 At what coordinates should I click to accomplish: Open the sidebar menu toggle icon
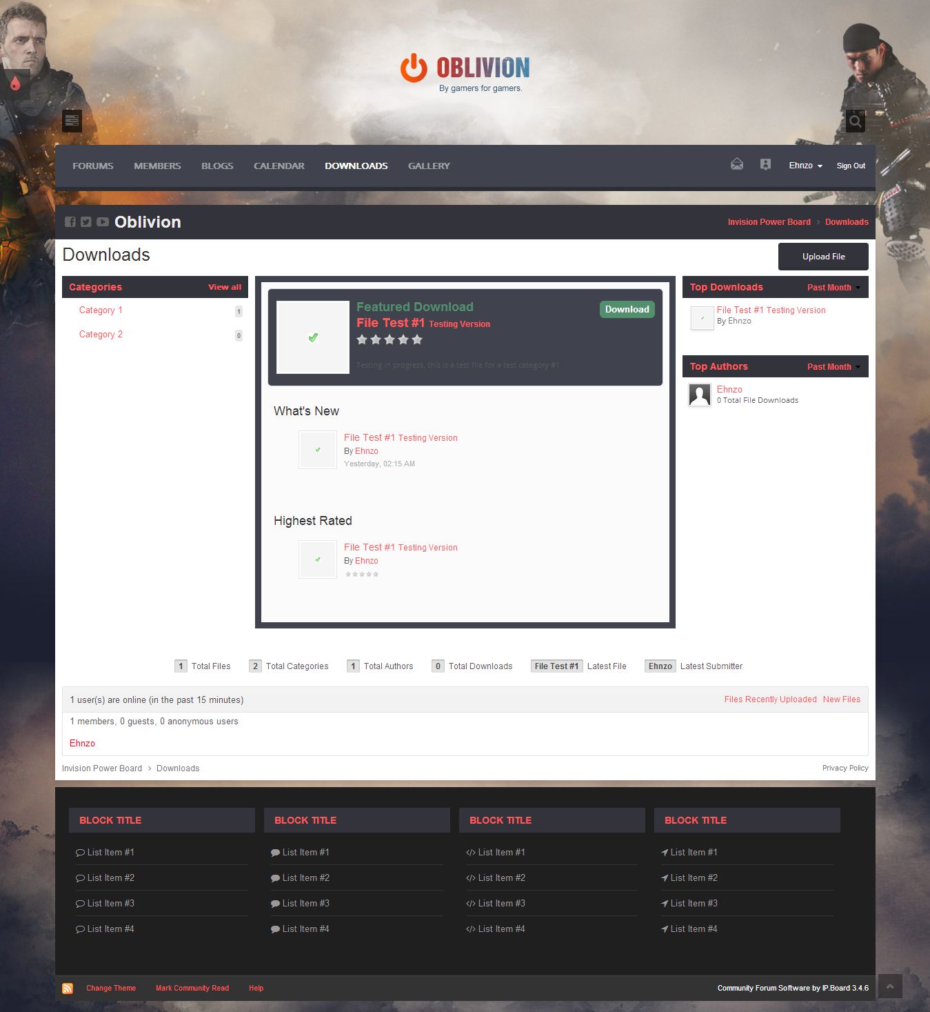[x=72, y=121]
